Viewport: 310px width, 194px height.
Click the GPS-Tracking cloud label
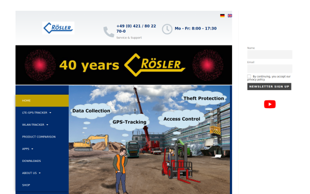[x=130, y=122]
